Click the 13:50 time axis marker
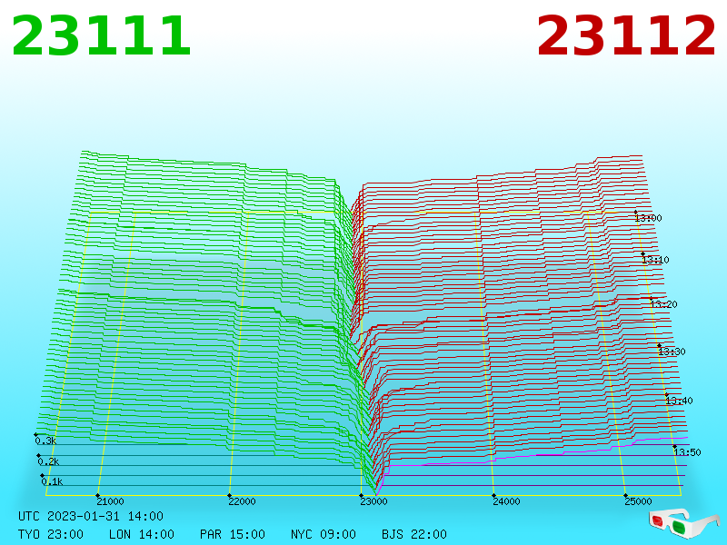Image resolution: width=727 pixels, height=545 pixels. coord(687,452)
